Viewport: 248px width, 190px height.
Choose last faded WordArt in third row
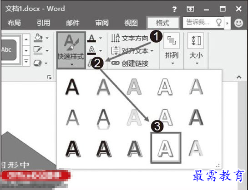coord(196,148)
